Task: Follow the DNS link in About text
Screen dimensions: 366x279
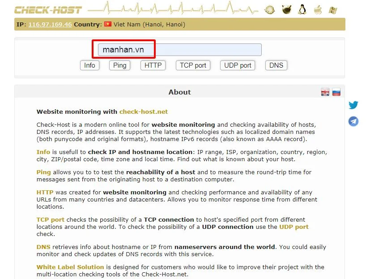Action: 43,247
